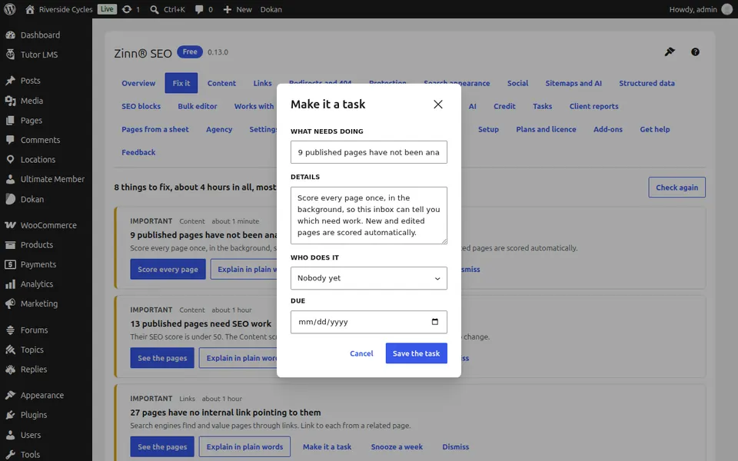Open the Structured data tab
738x461 pixels.
[x=647, y=83]
